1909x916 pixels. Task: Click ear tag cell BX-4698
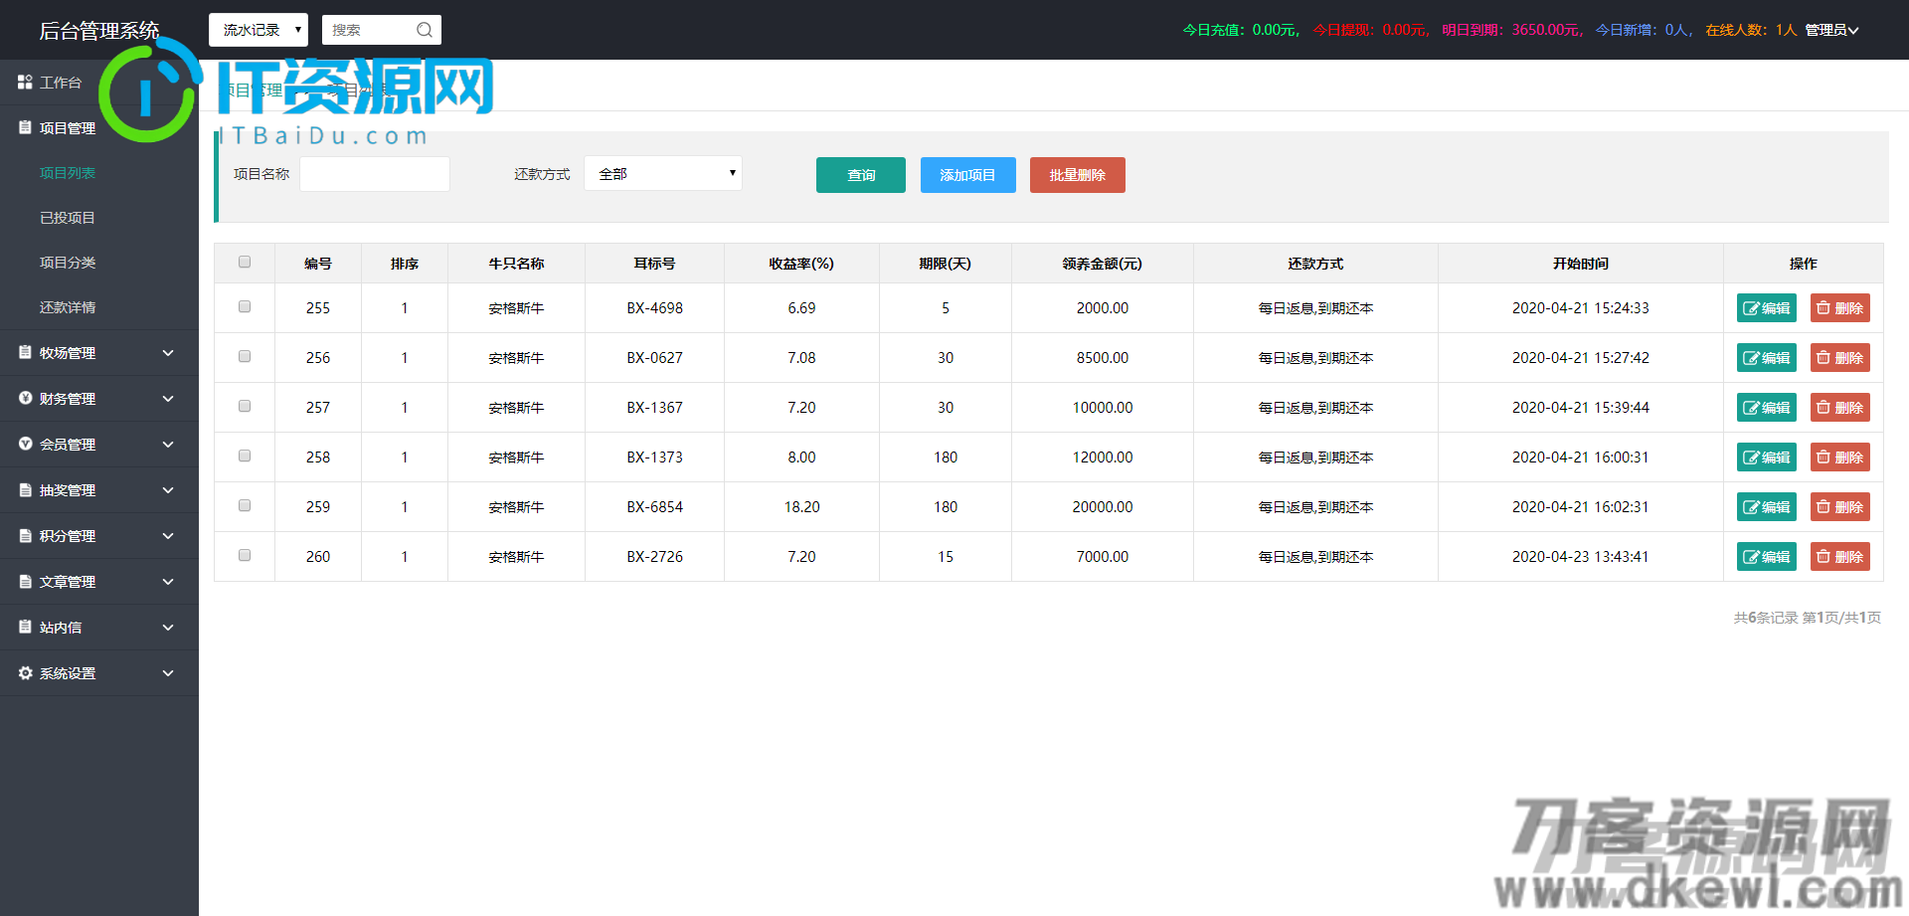pyautogui.click(x=655, y=308)
